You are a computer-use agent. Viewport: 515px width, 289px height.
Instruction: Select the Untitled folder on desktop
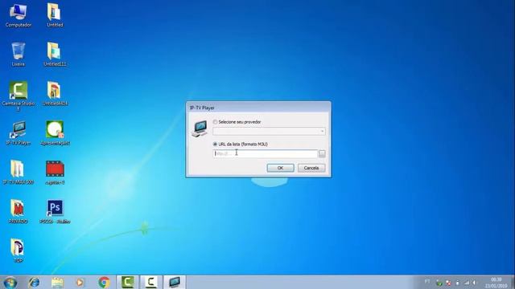55,16
